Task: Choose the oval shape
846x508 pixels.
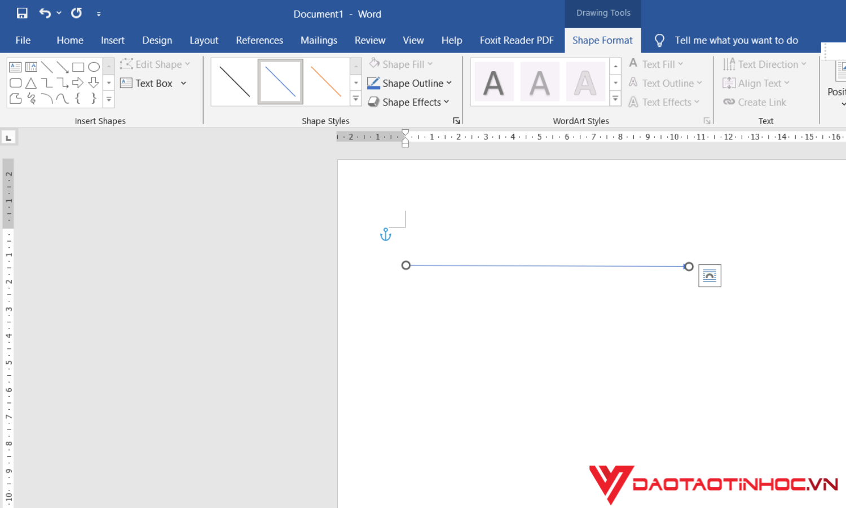Action: tap(94, 67)
